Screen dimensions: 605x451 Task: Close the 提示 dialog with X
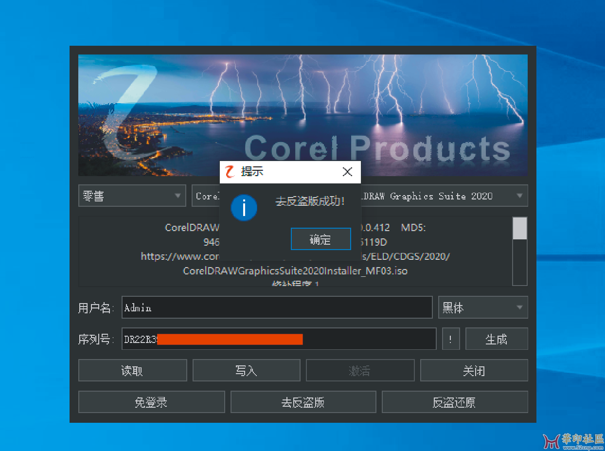(347, 172)
